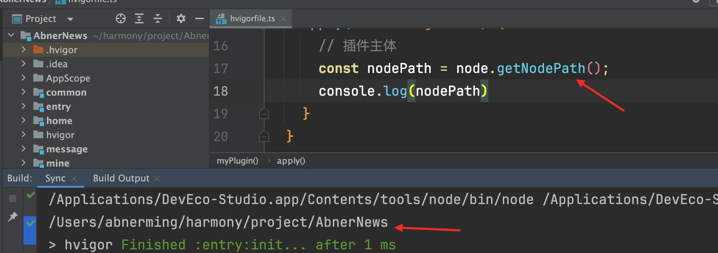Viewport: 718px width, 253px height.
Task: Select the .hvigor folder row
Action: (x=106, y=50)
